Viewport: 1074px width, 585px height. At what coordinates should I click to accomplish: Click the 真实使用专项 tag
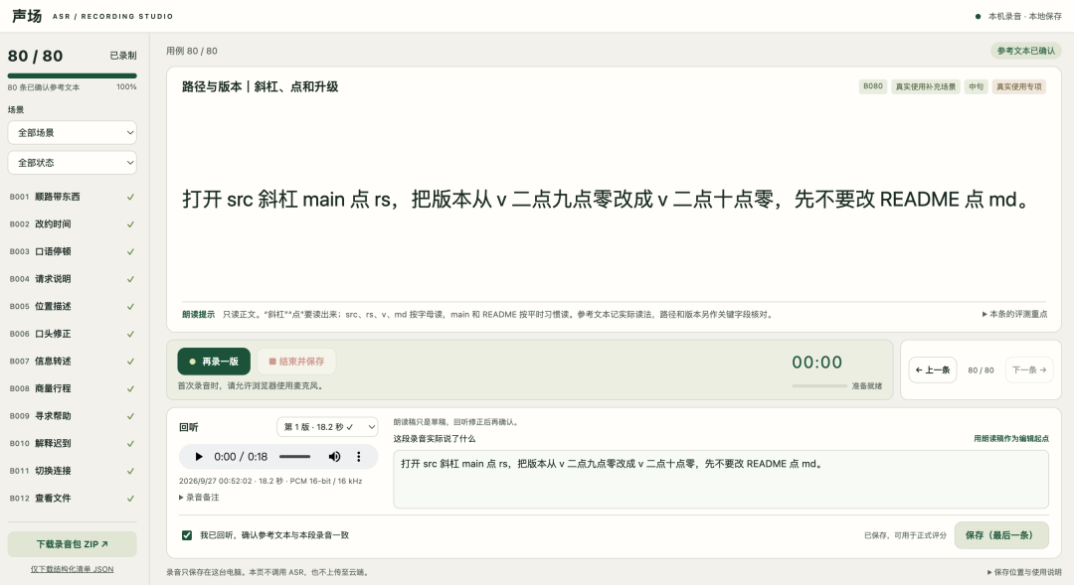[x=1019, y=86]
